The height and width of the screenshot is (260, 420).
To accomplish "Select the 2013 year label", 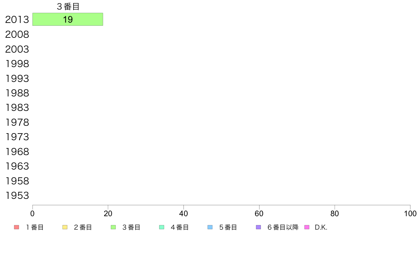I will coord(17,20).
